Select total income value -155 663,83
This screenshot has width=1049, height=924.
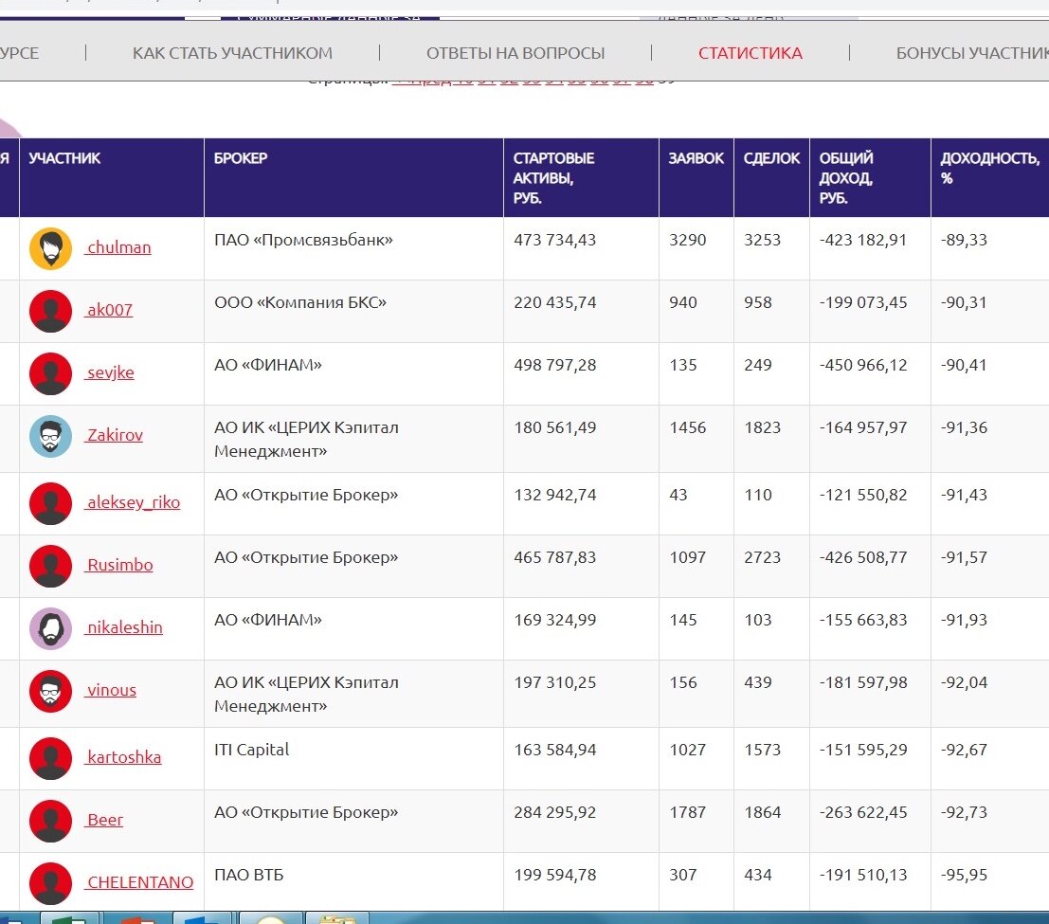coord(863,620)
